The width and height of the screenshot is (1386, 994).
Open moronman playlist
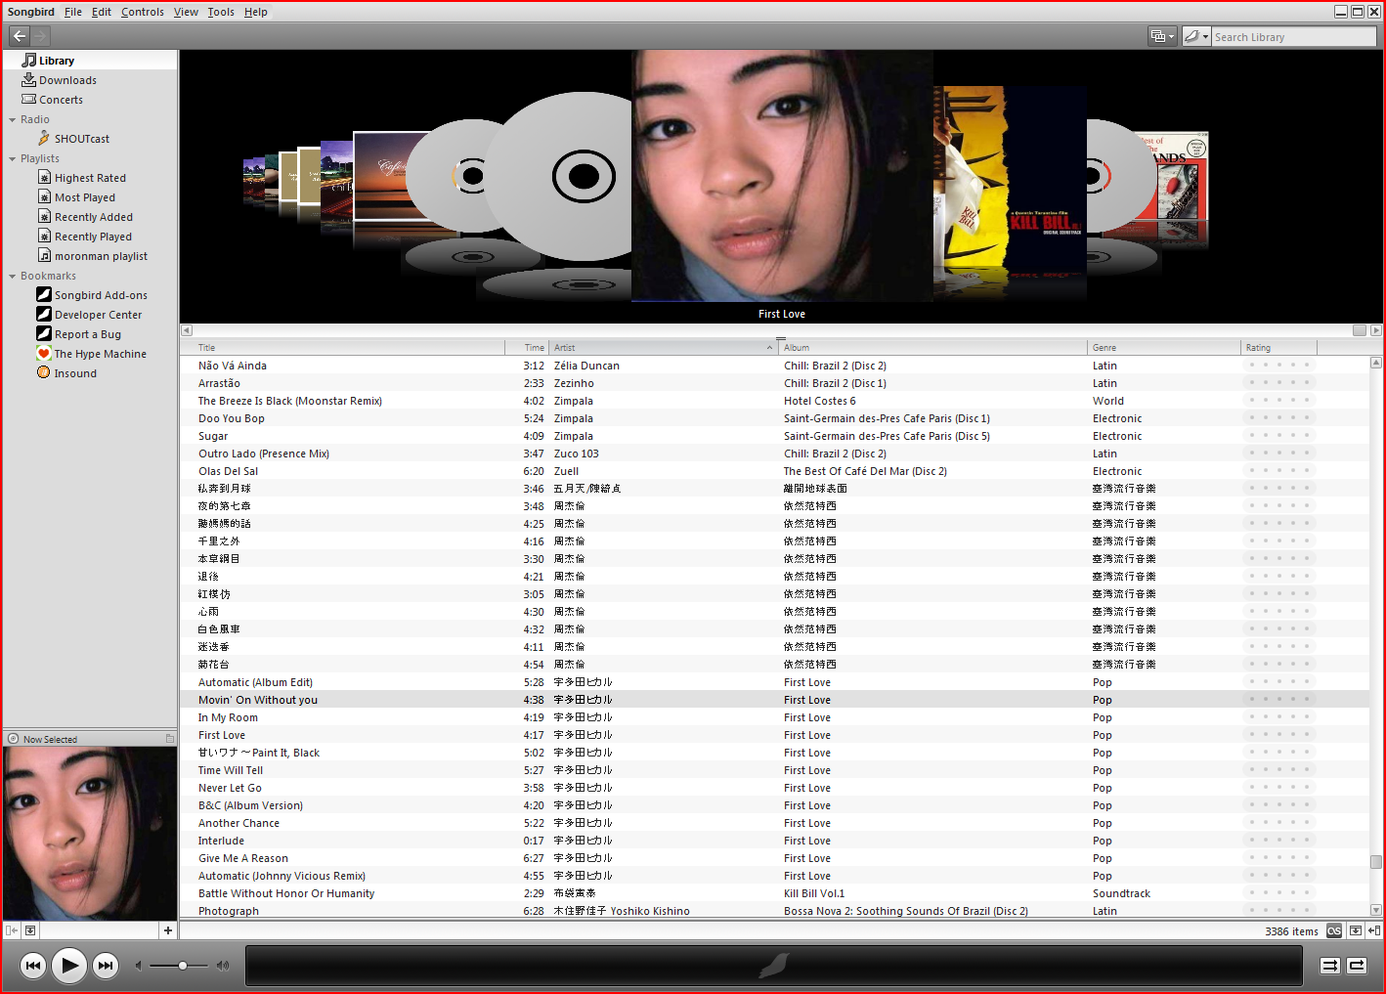point(101,256)
